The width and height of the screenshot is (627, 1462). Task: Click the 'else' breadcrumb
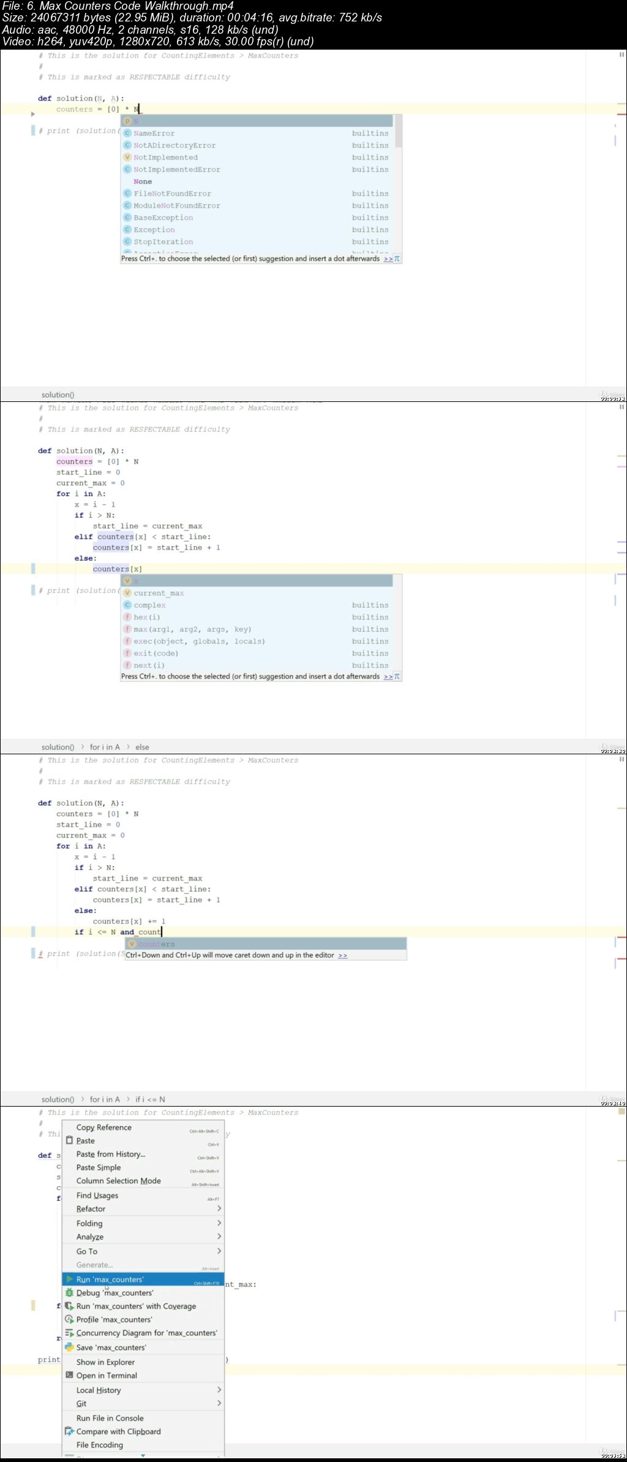coord(142,747)
